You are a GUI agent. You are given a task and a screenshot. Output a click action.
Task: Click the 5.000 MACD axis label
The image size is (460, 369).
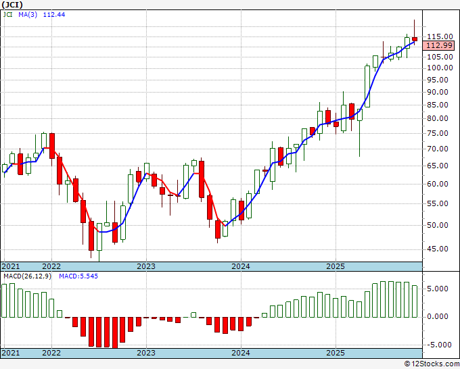point(438,289)
